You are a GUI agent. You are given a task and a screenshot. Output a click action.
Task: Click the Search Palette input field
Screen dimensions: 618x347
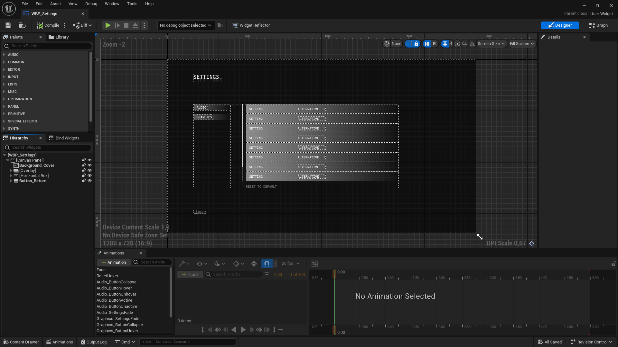coord(48,46)
